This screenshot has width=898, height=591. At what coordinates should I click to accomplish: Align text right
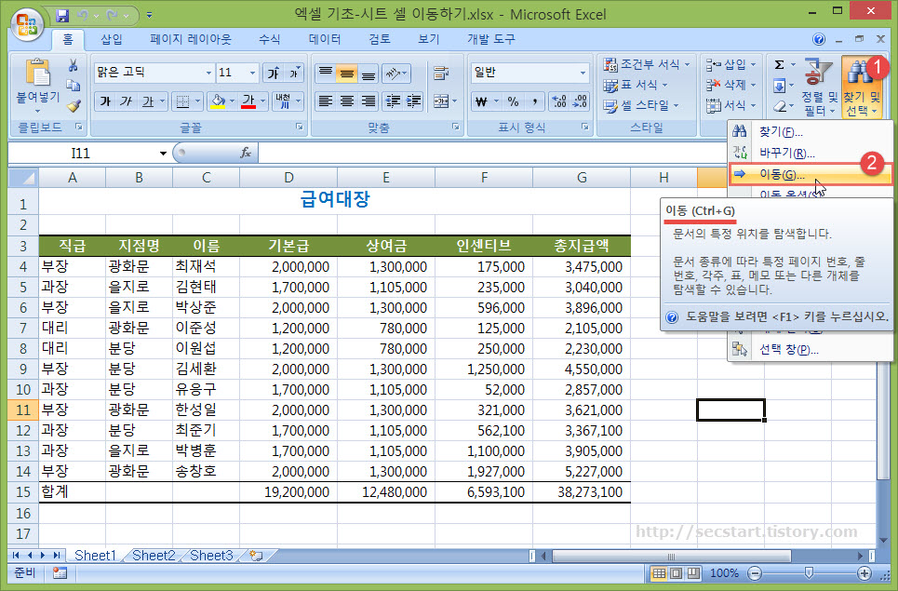(x=369, y=102)
